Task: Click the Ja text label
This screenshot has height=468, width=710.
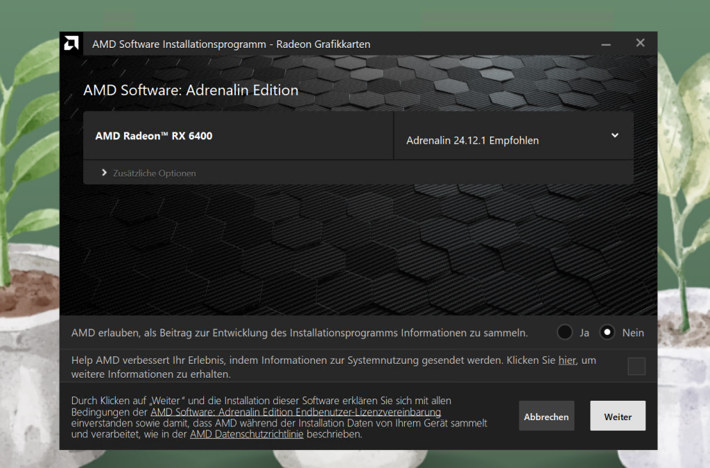Action: [x=585, y=333]
